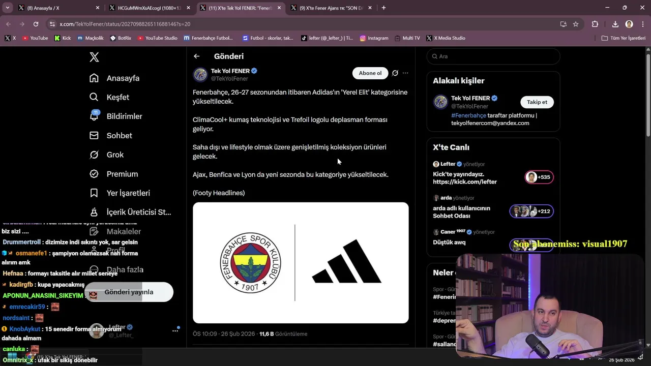Viewport: 651px width, 366px height.
Task: Open the Tüm Yer İşaretleri folder
Action: click(x=624, y=38)
